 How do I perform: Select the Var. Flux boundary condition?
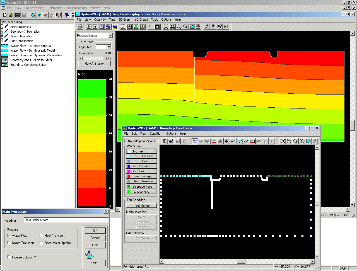(x=141, y=171)
